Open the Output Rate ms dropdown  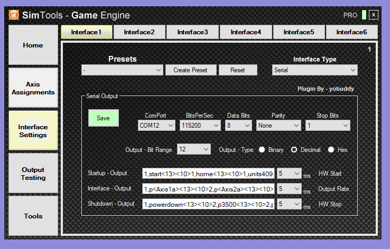(289, 189)
